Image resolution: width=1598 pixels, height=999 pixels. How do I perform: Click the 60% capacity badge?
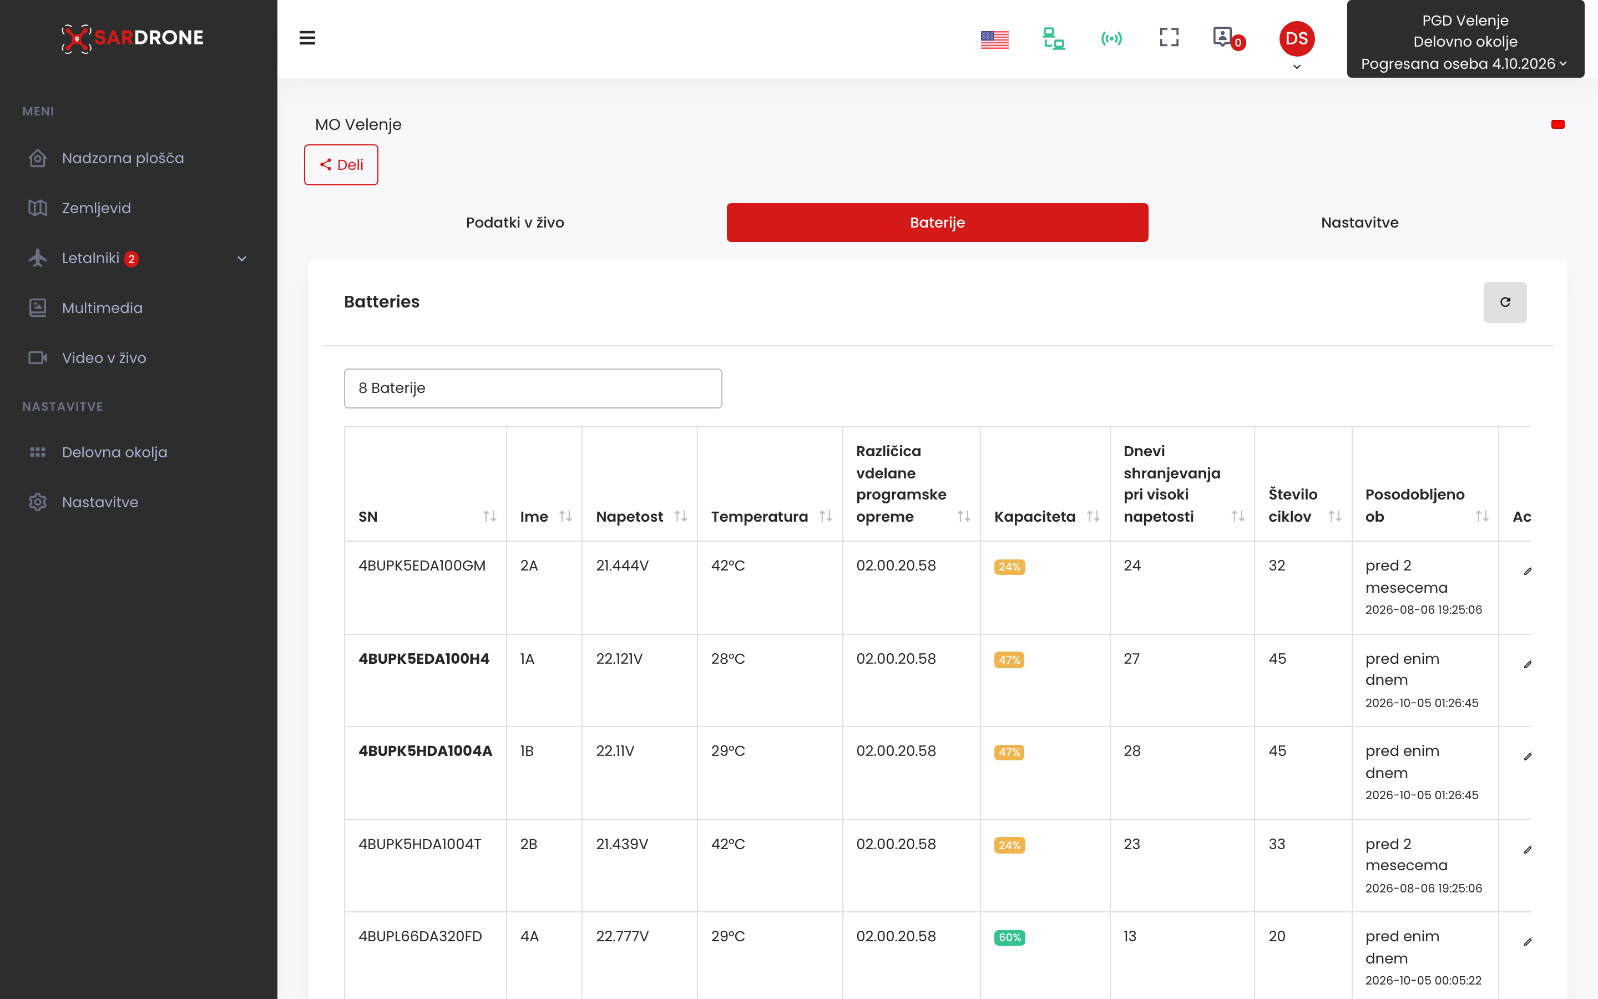[1009, 937]
